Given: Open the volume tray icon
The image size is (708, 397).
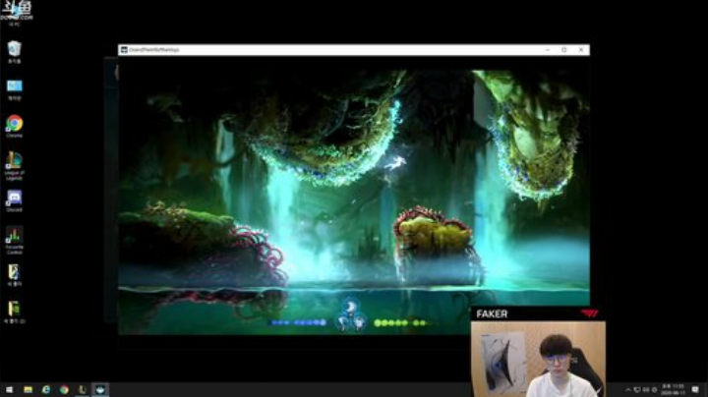Looking at the screenshot, I should (x=646, y=390).
